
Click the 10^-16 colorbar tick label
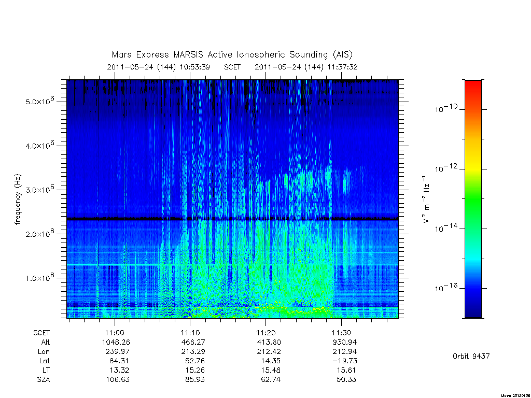point(446,288)
